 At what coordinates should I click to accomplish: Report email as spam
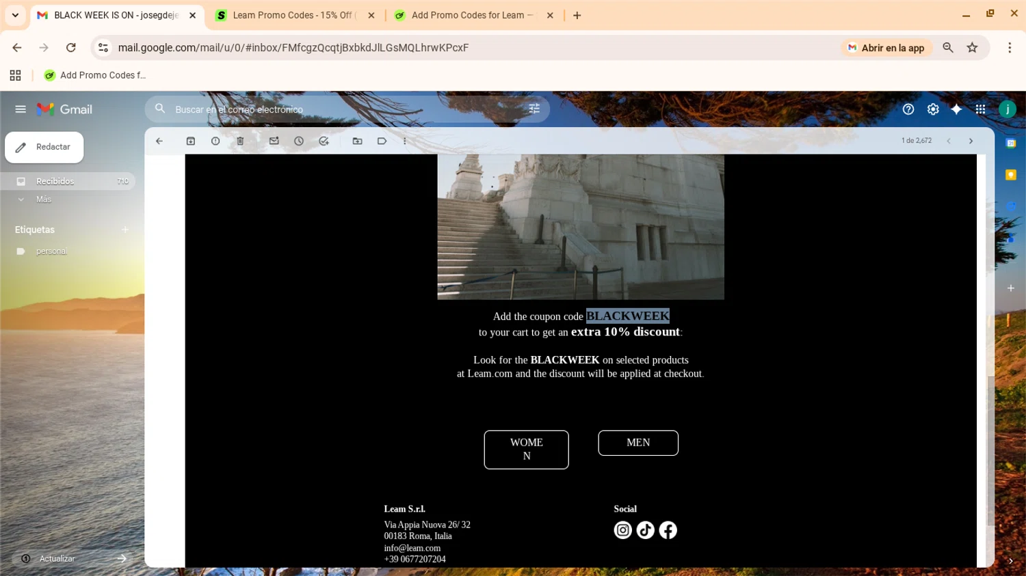(215, 141)
